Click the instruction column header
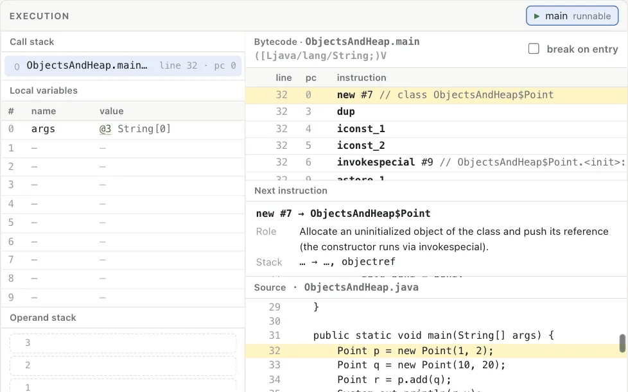Image resolution: width=628 pixels, height=392 pixels. tap(362, 78)
